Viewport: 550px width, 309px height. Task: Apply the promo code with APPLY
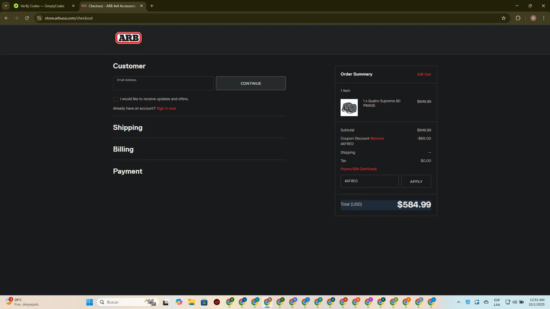(416, 181)
